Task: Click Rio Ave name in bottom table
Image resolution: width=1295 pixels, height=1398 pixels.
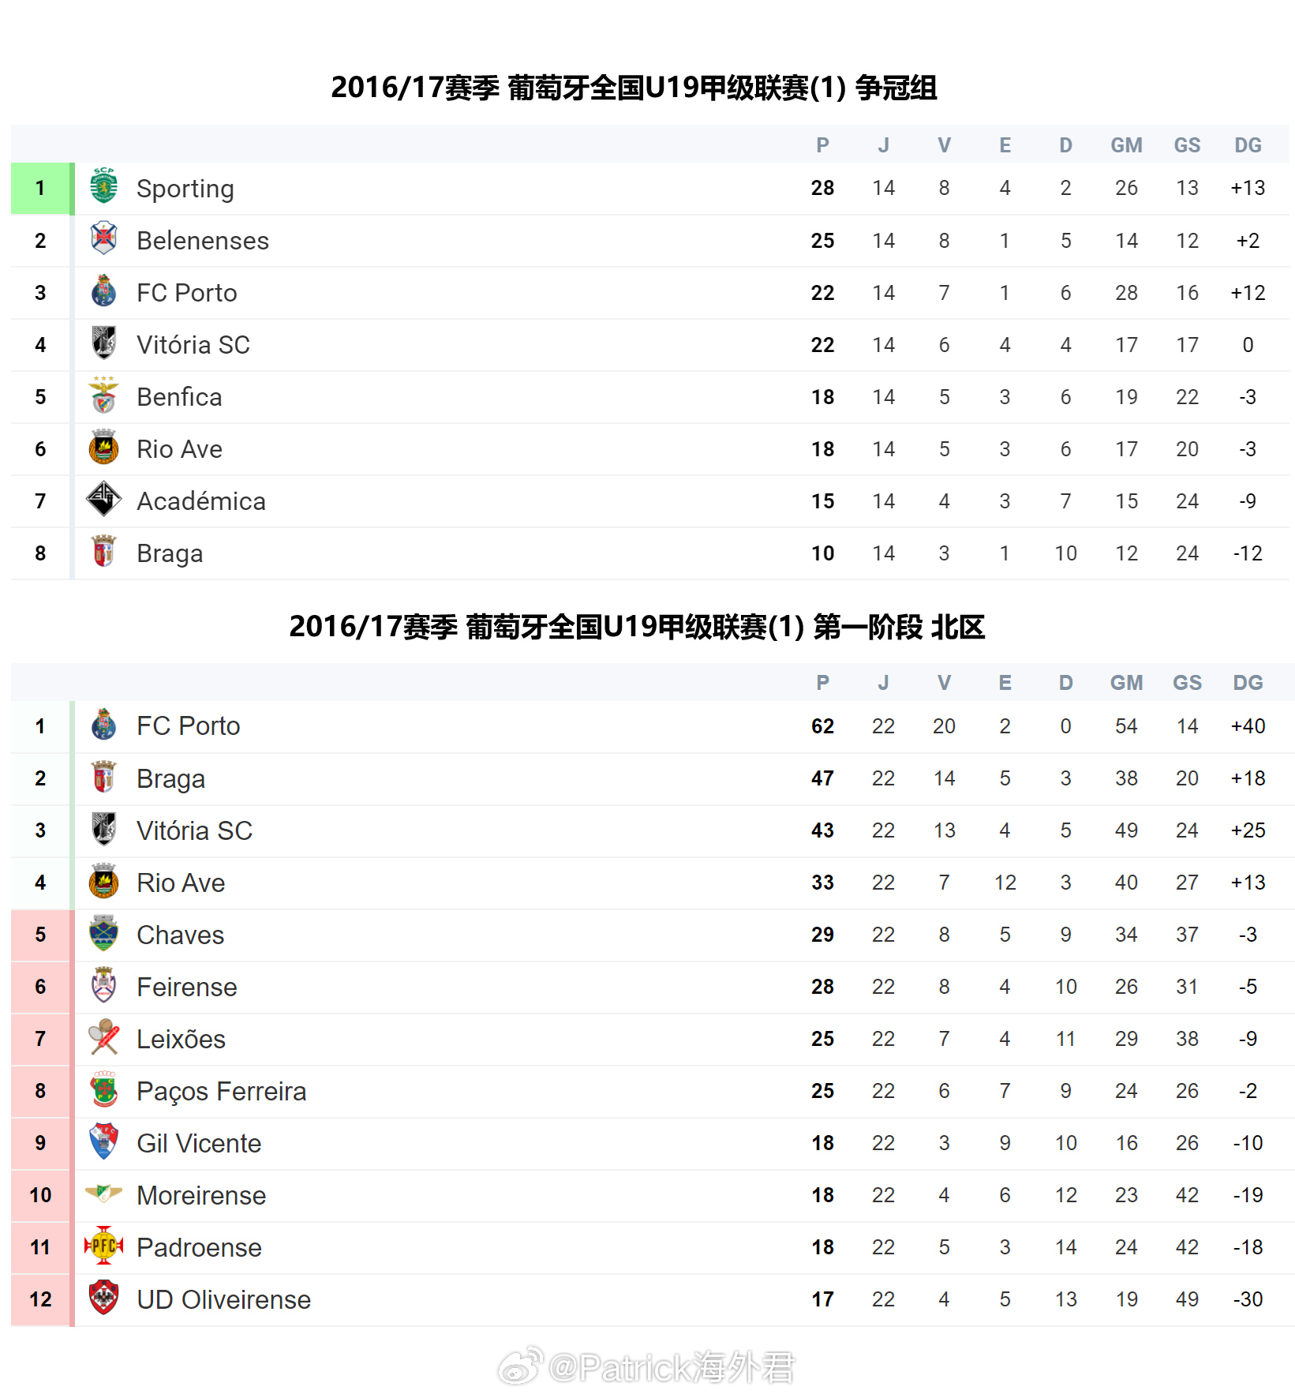Action: coord(181,883)
